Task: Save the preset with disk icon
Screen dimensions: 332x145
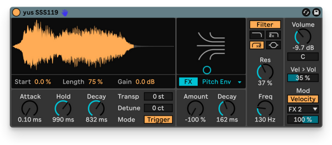Action: click(317, 13)
